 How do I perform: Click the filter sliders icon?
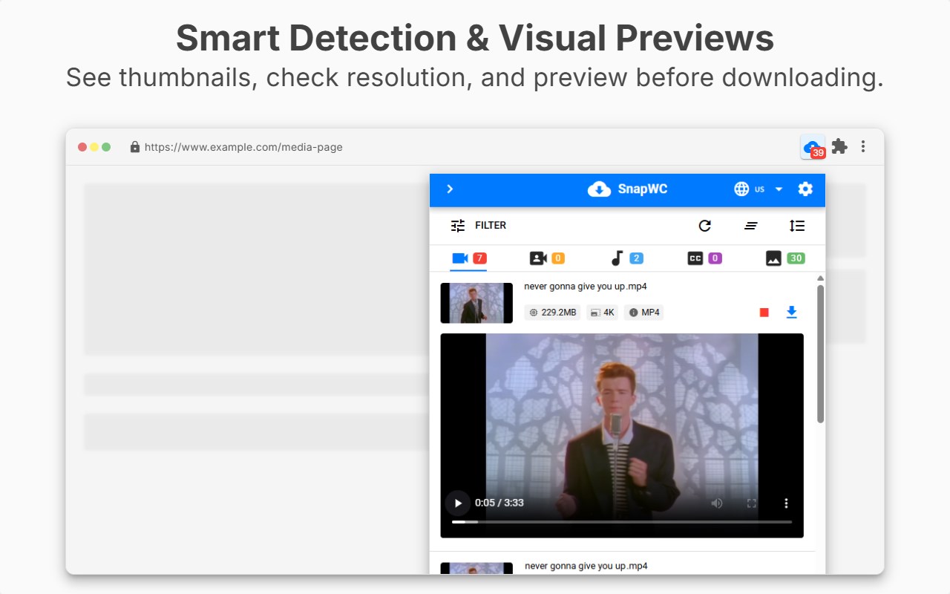(458, 226)
